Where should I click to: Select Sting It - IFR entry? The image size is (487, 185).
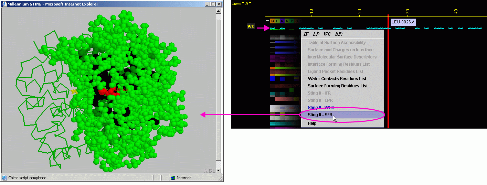pyautogui.click(x=342, y=93)
